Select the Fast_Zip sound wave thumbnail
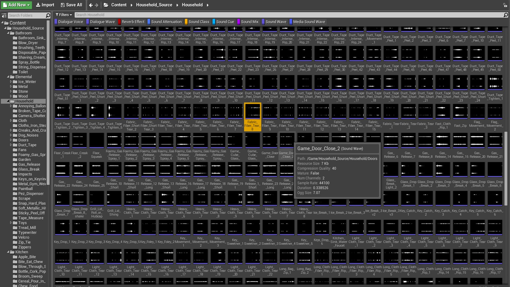This screenshot has width=510, height=287. pyautogui.click(x=460, y=111)
